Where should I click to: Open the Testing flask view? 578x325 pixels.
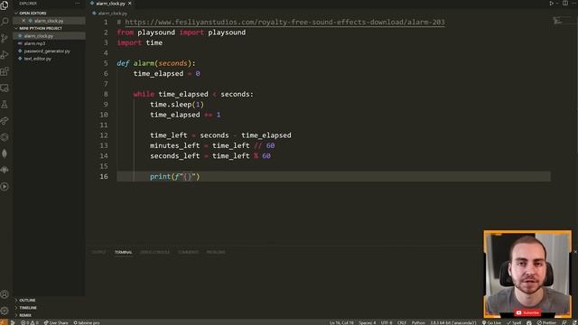click(5, 105)
